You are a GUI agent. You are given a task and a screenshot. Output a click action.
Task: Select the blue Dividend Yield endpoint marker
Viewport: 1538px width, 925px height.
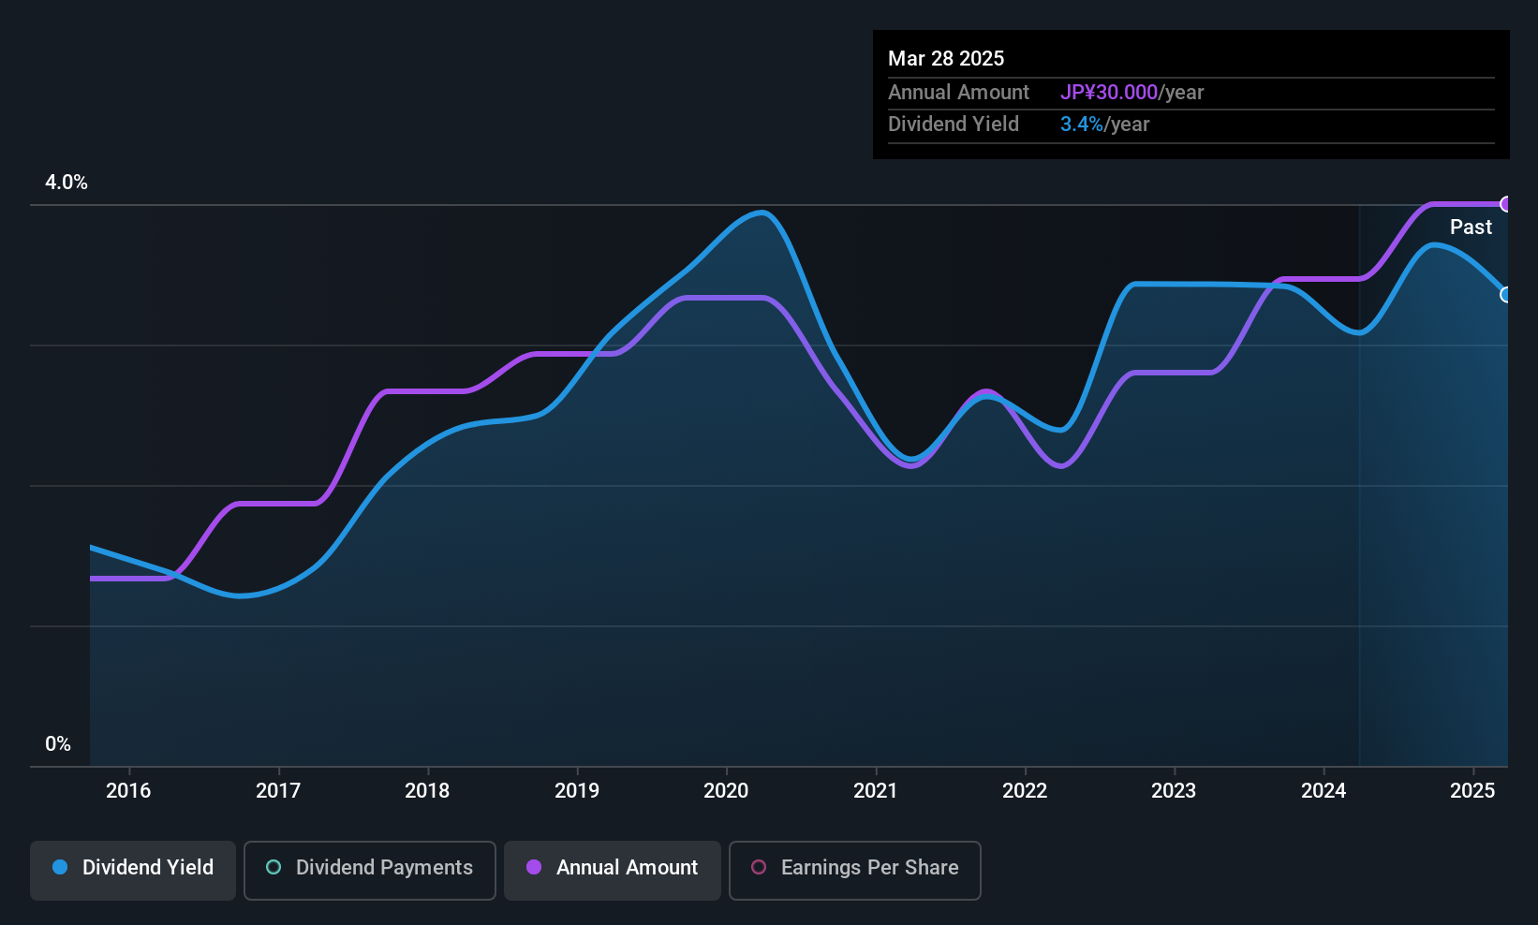coord(1506,295)
